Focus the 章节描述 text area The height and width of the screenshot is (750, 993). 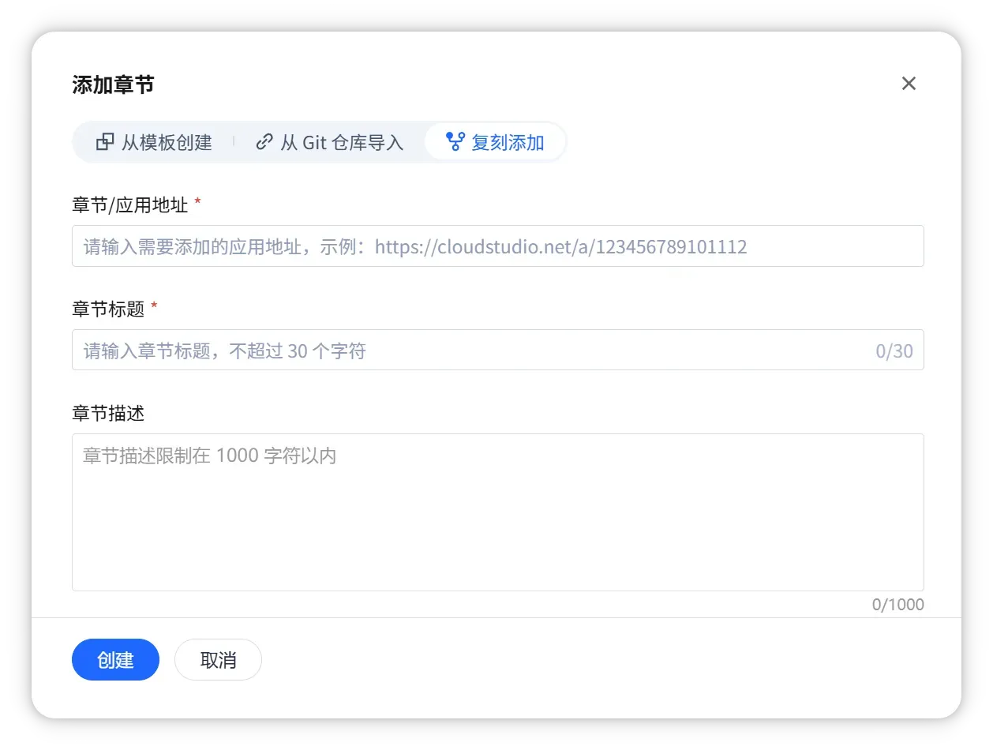pos(497,512)
